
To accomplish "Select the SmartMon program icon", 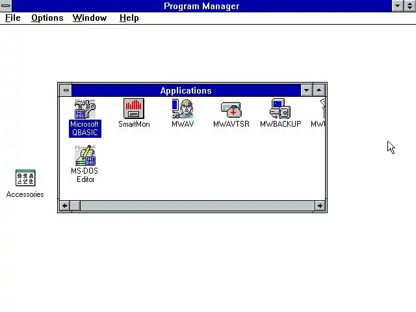I will pos(134,109).
